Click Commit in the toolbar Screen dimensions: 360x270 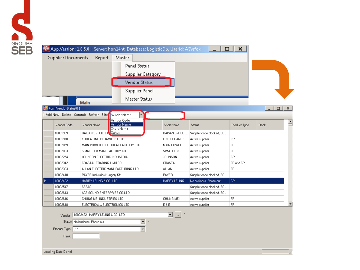point(80,115)
